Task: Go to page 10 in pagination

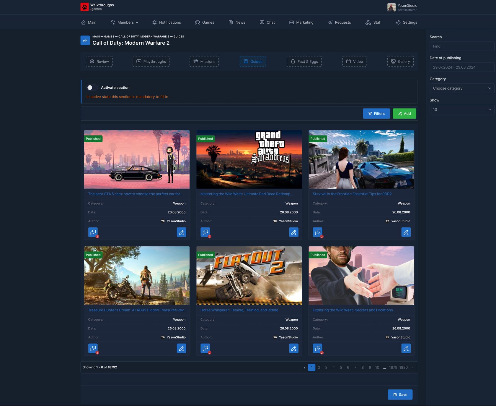Action: [x=377, y=368]
